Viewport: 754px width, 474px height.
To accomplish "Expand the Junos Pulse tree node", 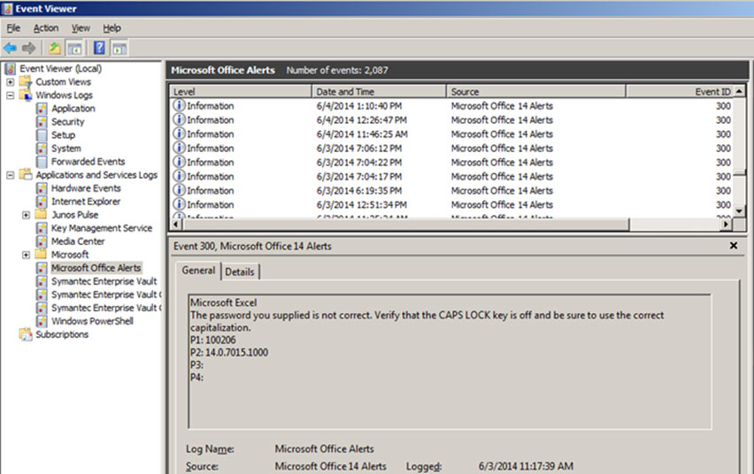I will pyautogui.click(x=26, y=215).
